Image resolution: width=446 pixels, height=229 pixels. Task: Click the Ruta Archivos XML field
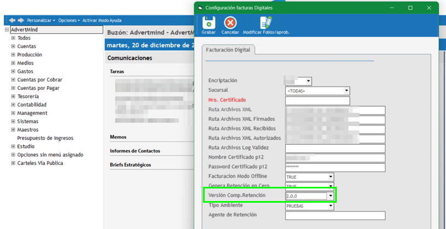click(335, 110)
